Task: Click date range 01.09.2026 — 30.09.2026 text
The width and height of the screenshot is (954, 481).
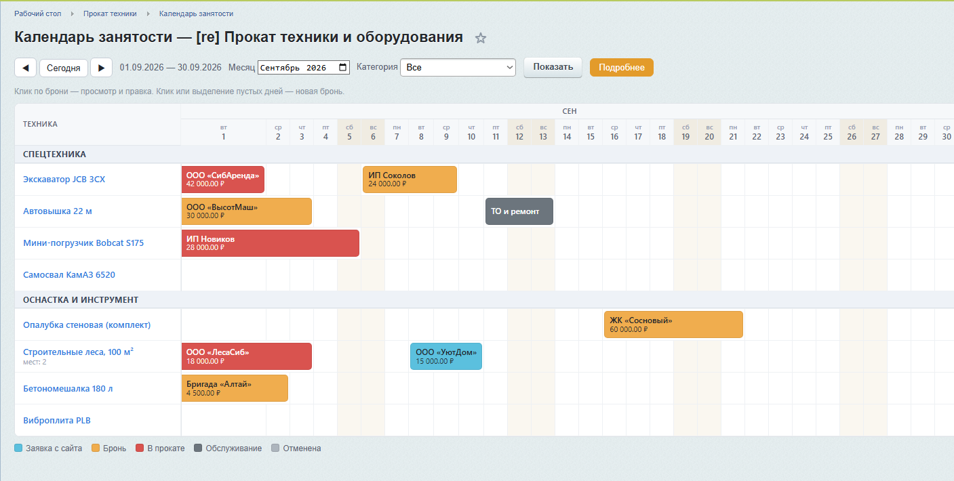Action: coord(171,68)
